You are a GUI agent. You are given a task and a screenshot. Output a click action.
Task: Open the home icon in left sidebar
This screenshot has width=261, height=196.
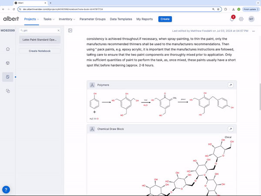point(8,49)
